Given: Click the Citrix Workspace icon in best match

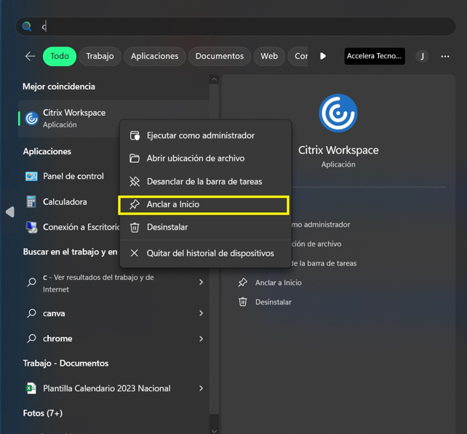Looking at the screenshot, I should [31, 118].
